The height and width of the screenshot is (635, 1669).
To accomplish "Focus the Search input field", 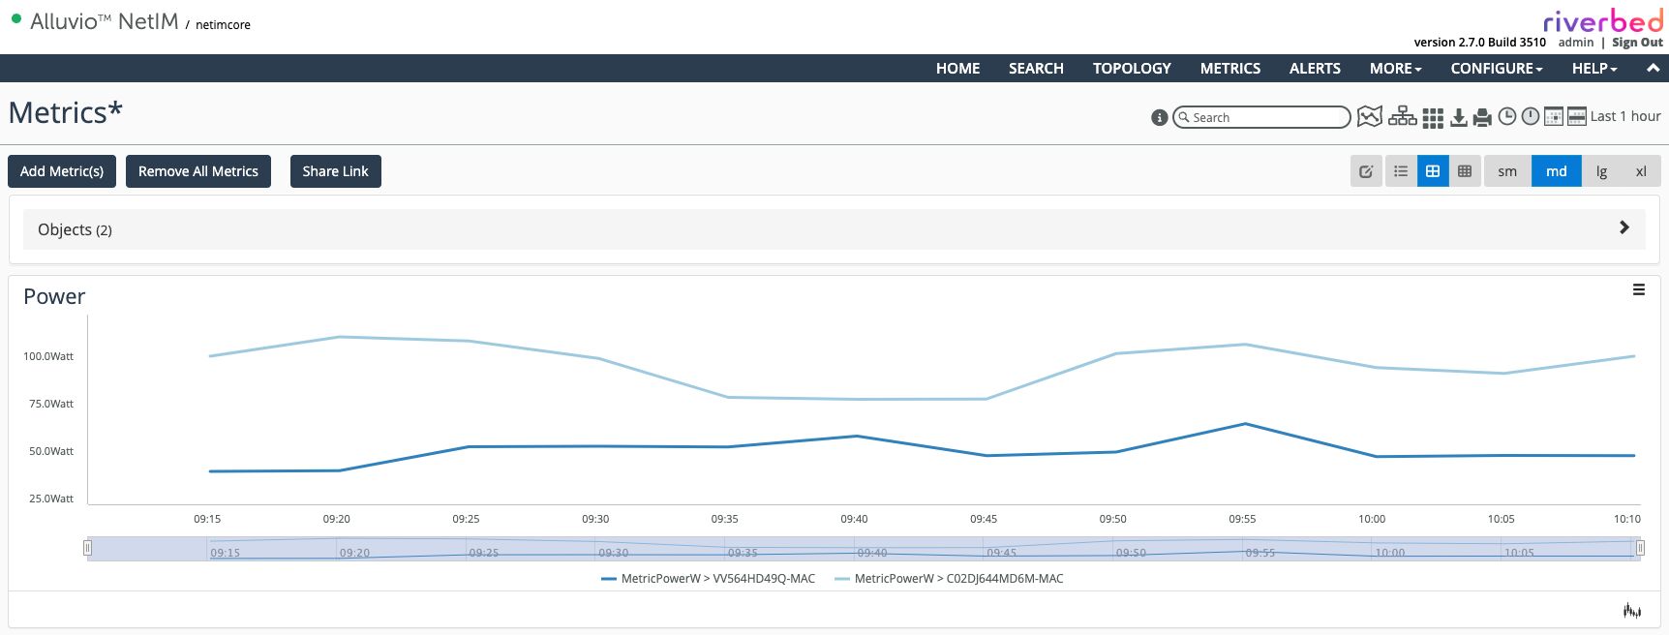I will [1261, 117].
